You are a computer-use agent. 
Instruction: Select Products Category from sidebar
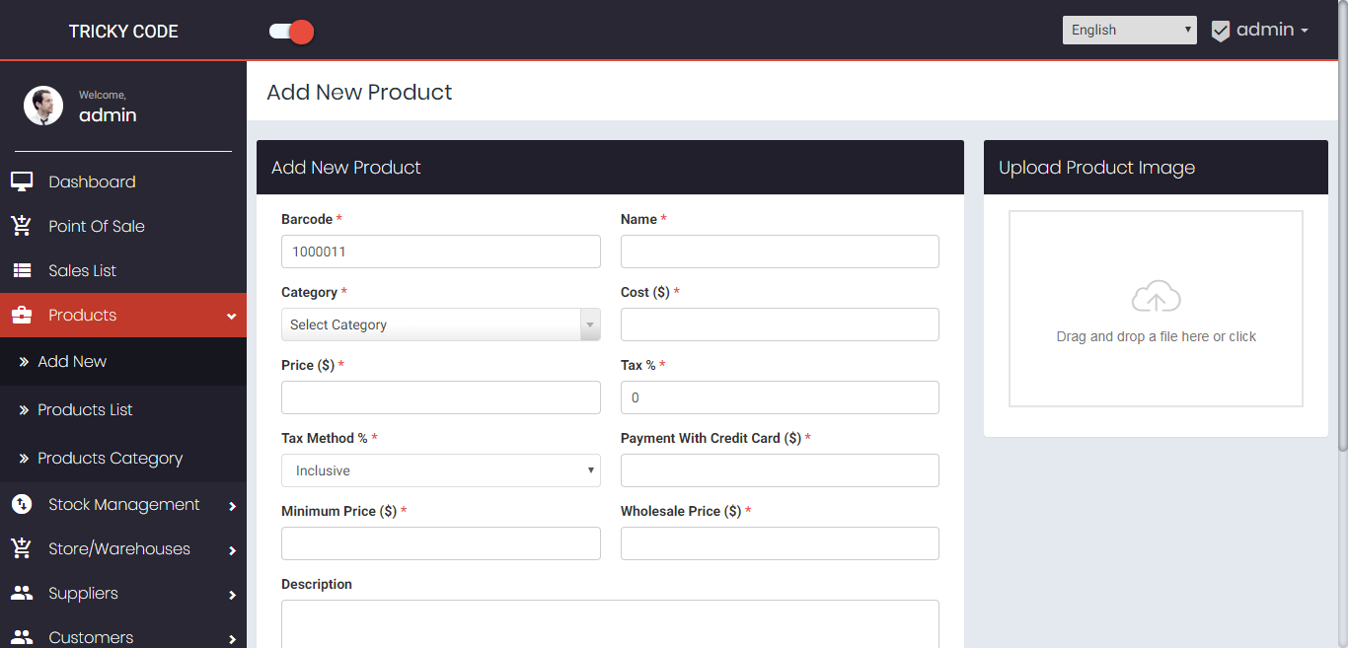110,458
